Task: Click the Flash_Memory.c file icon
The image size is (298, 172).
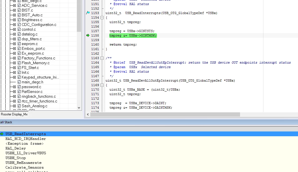Action: pos(19,63)
